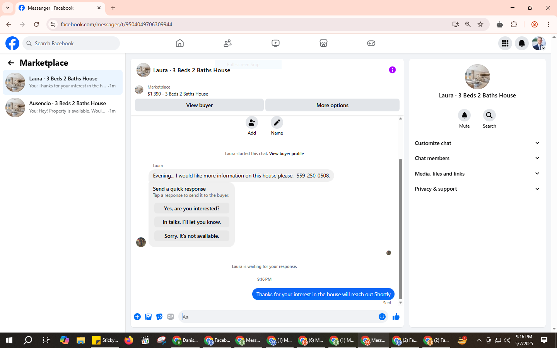
Task: Open the Firefox taskbar icon
Action: coord(129,340)
